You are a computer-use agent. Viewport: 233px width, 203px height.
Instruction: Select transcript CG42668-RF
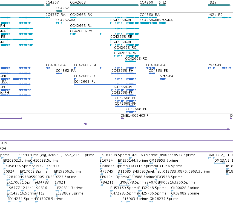(x=125, y=45)
